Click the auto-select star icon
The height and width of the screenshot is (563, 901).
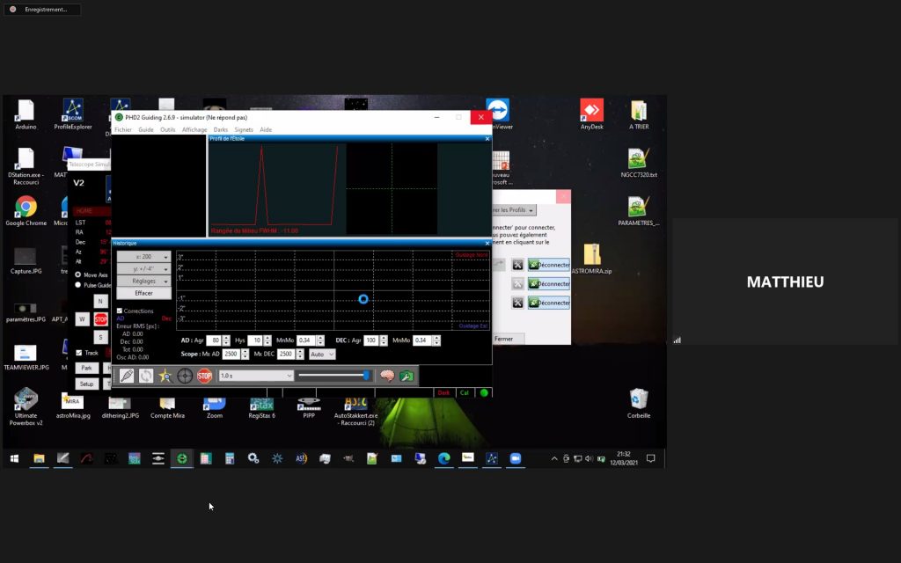(x=165, y=376)
